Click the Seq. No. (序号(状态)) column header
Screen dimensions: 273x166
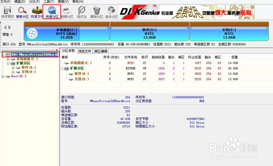[x=111, y=57]
